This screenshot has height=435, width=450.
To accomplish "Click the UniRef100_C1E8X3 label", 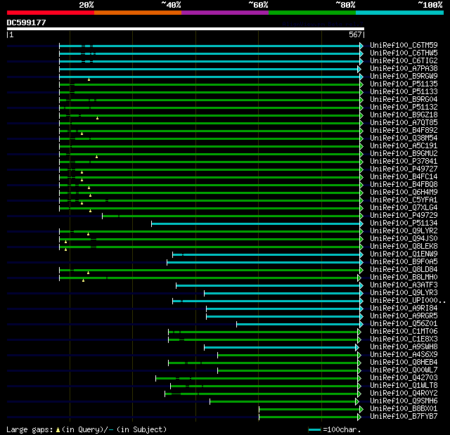I will [x=404, y=339].
